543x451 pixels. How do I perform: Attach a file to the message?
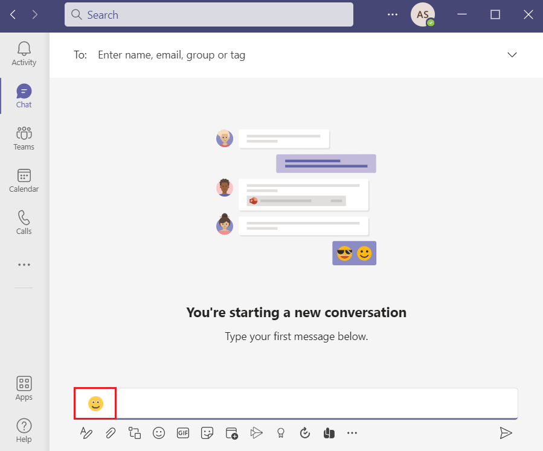pos(111,433)
